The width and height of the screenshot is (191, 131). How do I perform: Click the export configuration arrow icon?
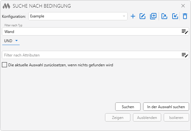(x=164, y=16)
